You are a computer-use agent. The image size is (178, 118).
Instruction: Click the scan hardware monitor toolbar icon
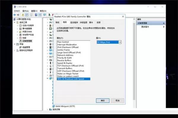click(x=44, y=15)
